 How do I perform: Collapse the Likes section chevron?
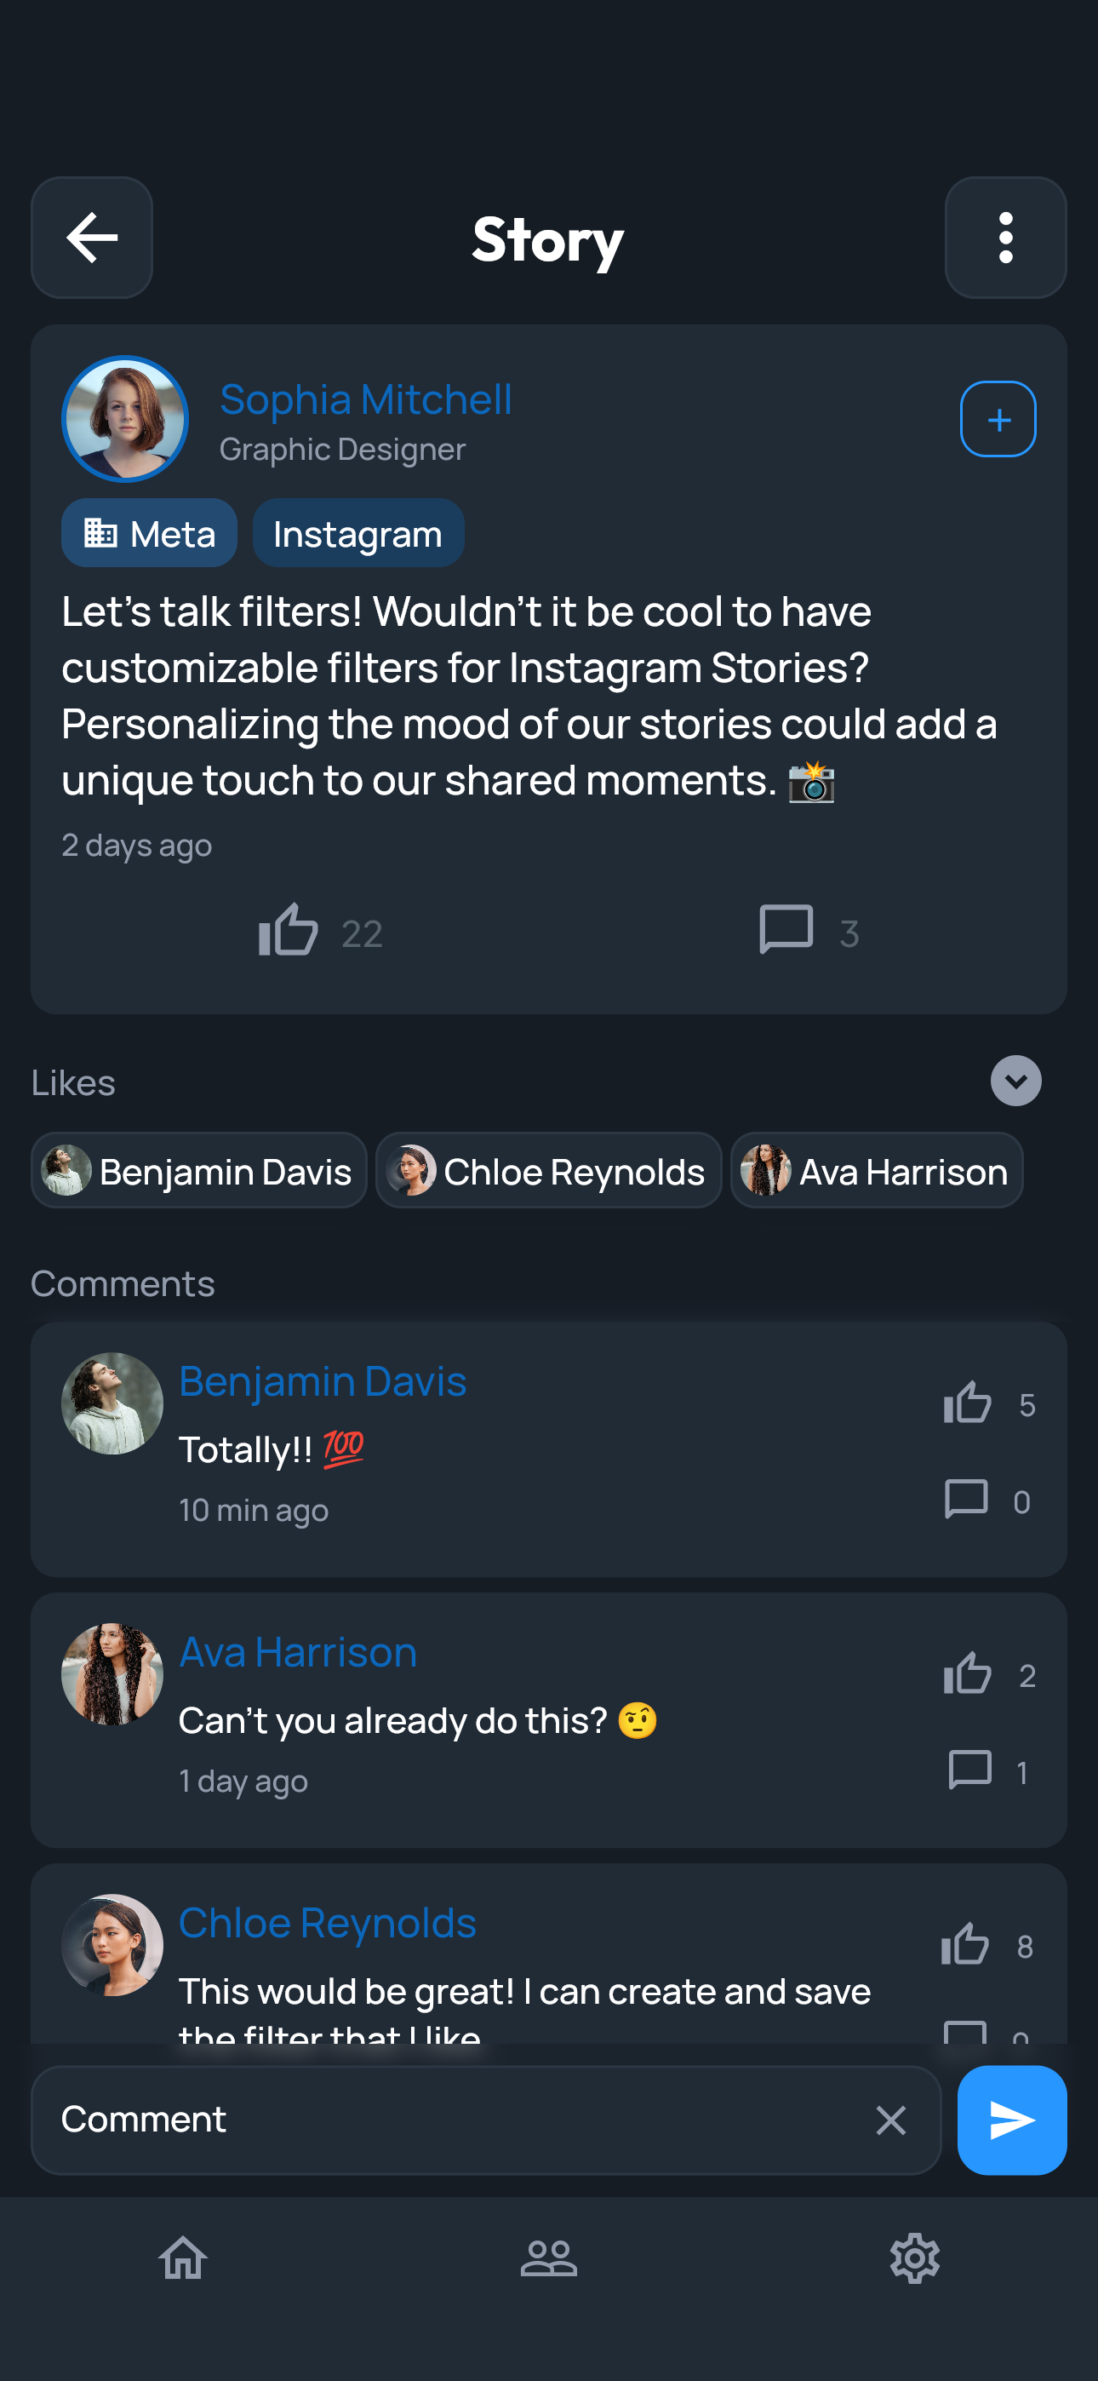tap(1015, 1081)
